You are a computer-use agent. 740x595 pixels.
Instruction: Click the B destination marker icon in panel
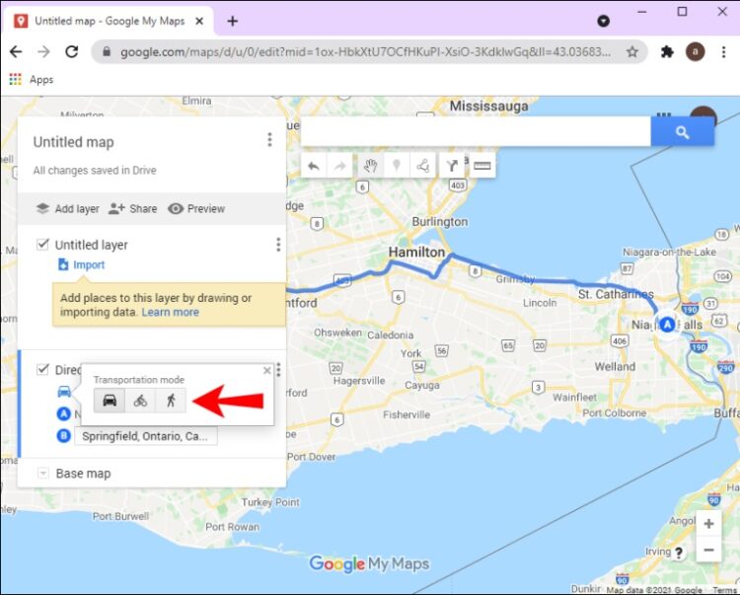click(x=64, y=435)
